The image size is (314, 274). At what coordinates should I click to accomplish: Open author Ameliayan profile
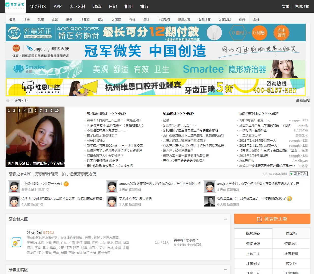pyautogui.click(x=300, y=161)
